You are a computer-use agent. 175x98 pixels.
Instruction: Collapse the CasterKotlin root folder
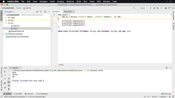[x=4, y=15]
